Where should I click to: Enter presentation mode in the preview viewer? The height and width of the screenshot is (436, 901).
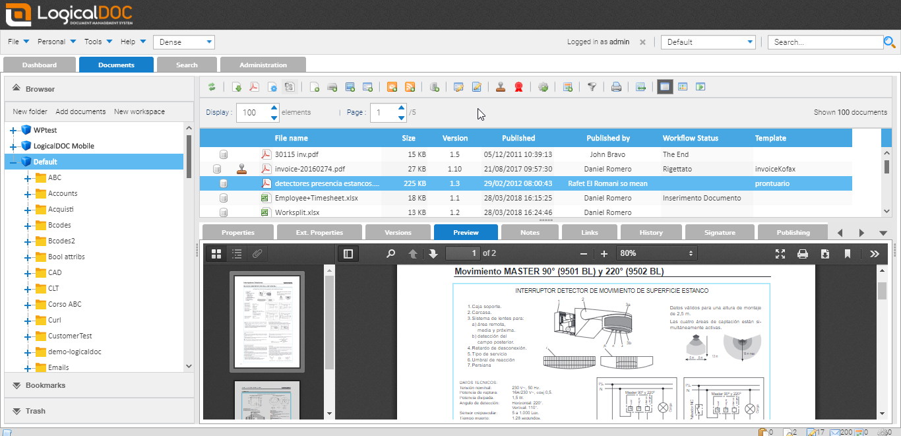(x=780, y=253)
